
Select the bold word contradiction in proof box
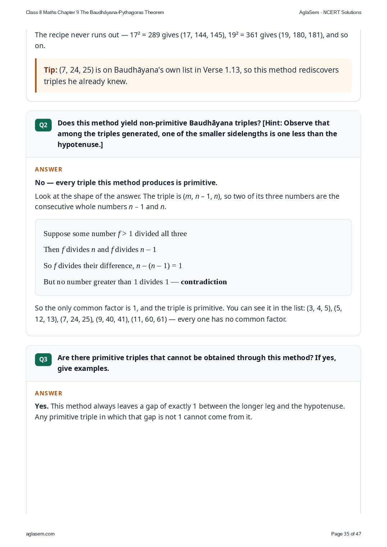pos(204,282)
